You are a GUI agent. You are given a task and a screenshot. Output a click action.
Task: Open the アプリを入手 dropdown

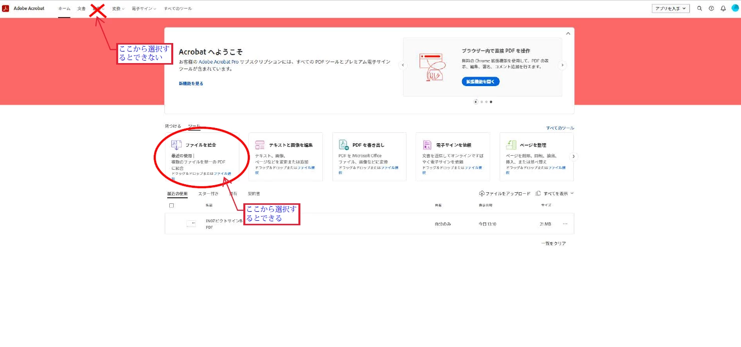(671, 9)
